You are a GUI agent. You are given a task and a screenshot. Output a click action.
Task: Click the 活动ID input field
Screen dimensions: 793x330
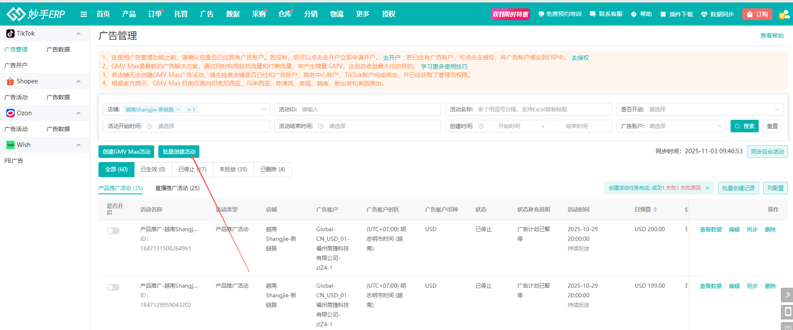369,109
